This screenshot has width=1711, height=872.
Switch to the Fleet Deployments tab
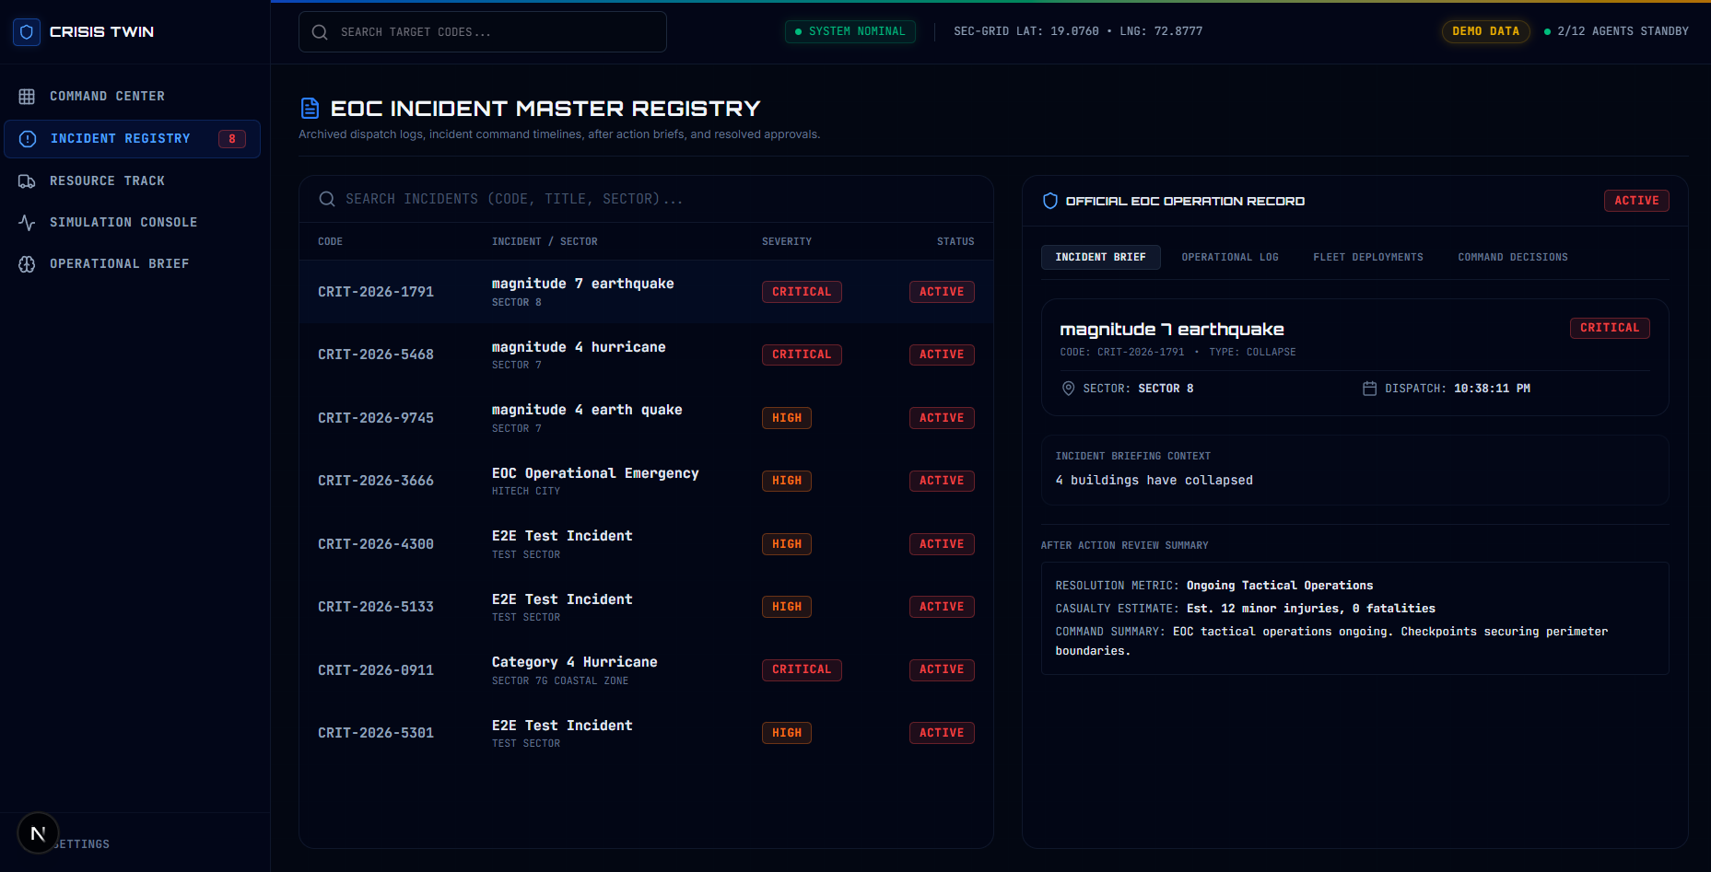point(1368,258)
